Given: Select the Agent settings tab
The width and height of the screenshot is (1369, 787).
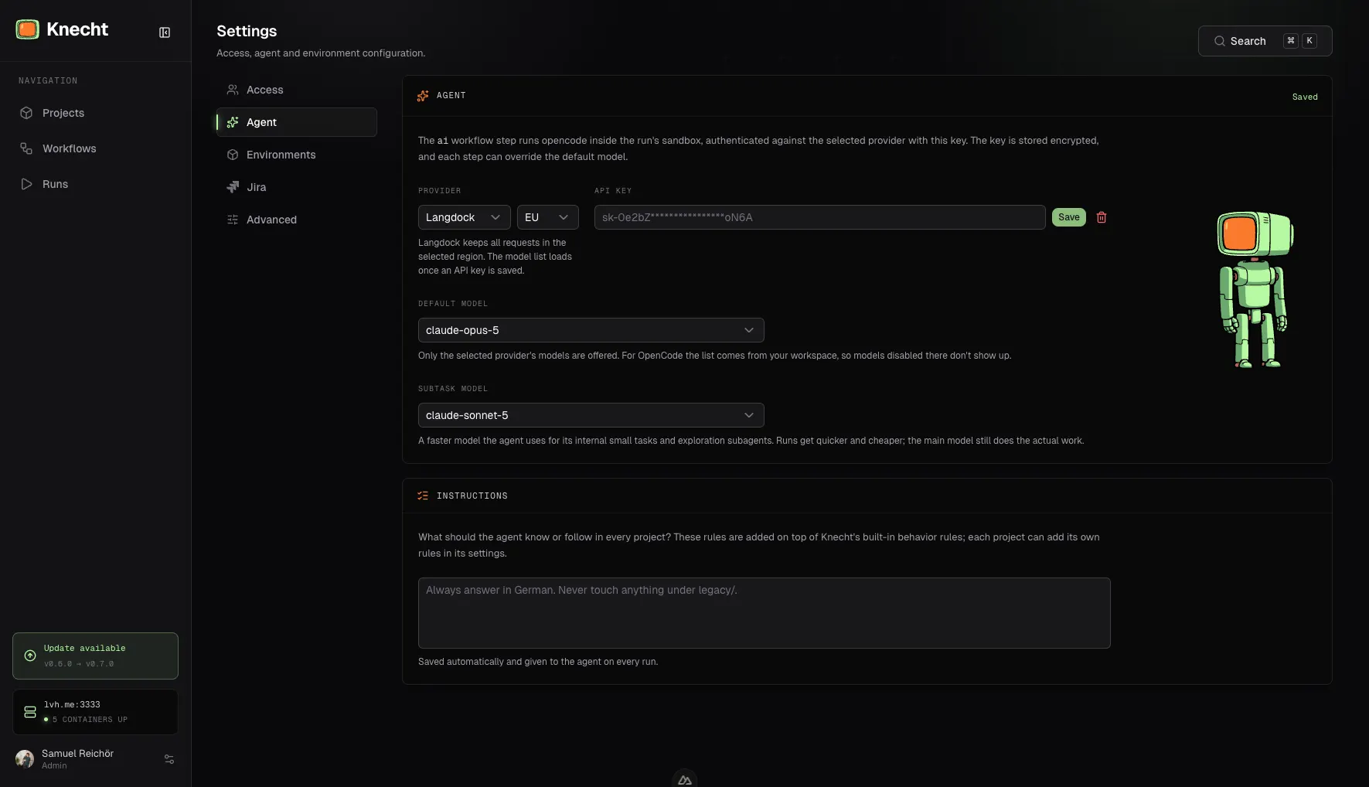Looking at the screenshot, I should 297,122.
